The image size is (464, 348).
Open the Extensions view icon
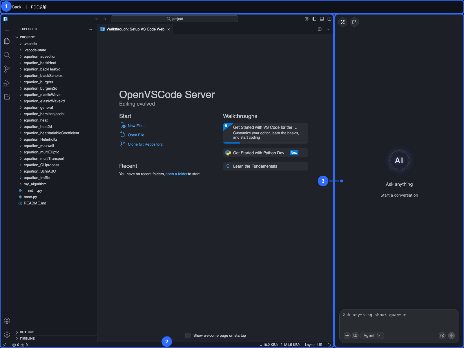point(7,97)
